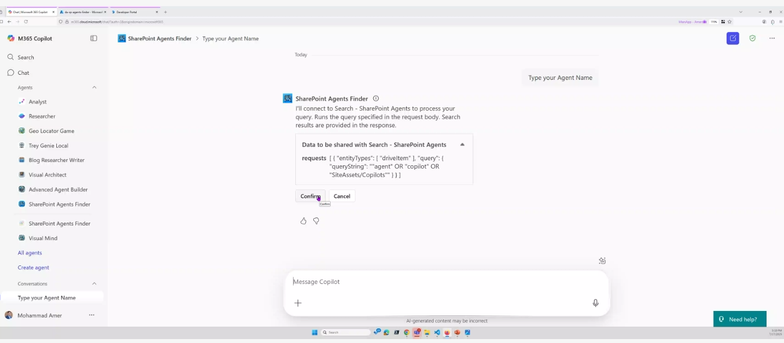Switch to the Developer Portal tab

click(x=134, y=12)
